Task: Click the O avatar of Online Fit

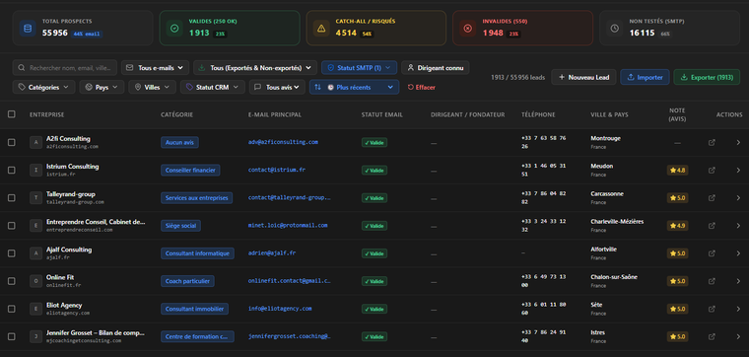Action: point(35,281)
